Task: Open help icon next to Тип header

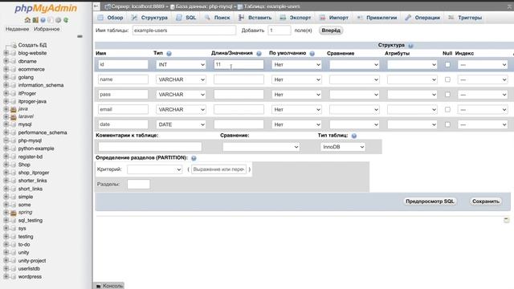Action: pyautogui.click(x=169, y=54)
